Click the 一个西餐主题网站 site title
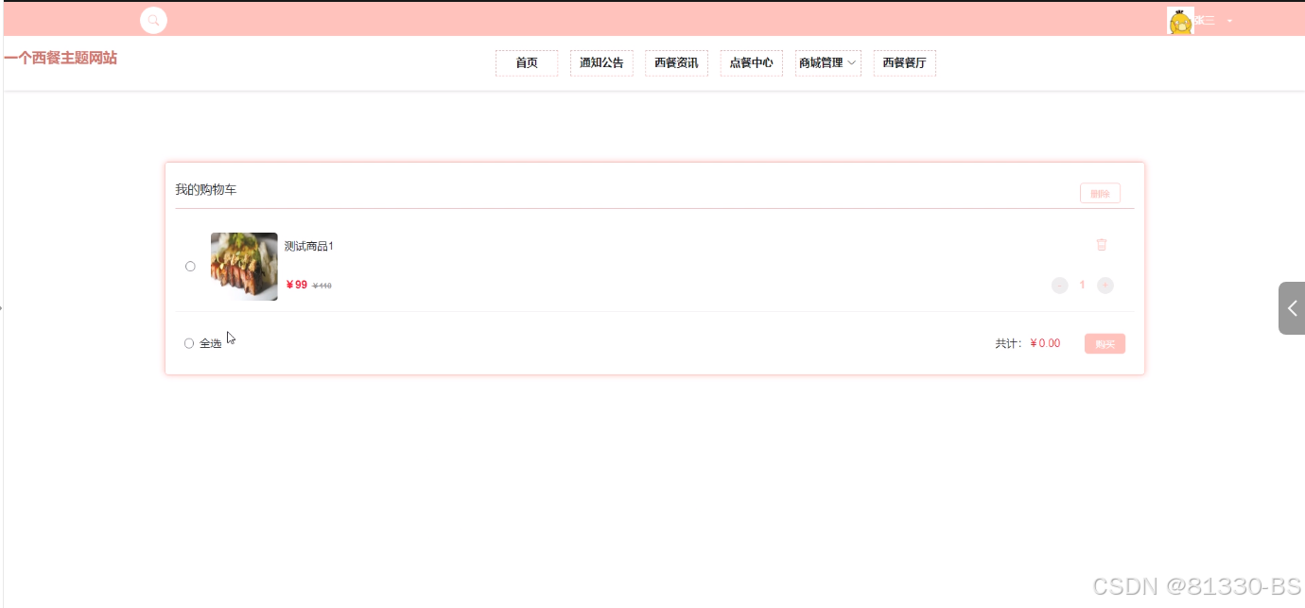Screen dimensions: 1305x608 coord(61,59)
